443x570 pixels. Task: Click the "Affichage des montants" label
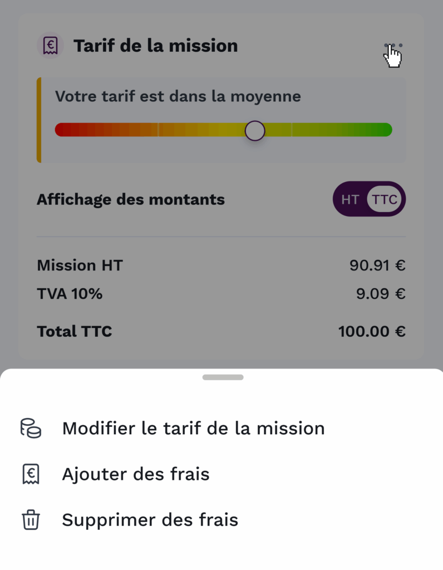(131, 199)
